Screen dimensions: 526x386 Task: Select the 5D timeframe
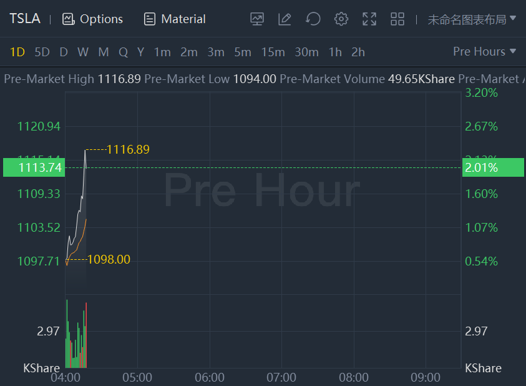pos(42,52)
